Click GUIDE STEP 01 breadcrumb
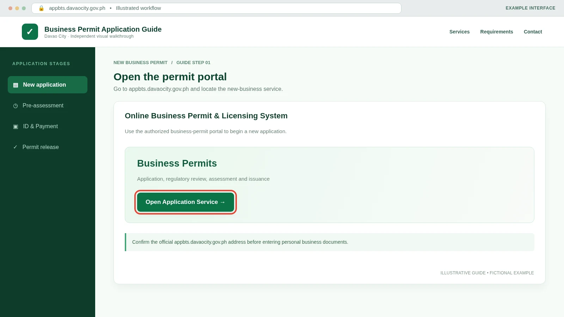The image size is (564, 317). (193, 63)
